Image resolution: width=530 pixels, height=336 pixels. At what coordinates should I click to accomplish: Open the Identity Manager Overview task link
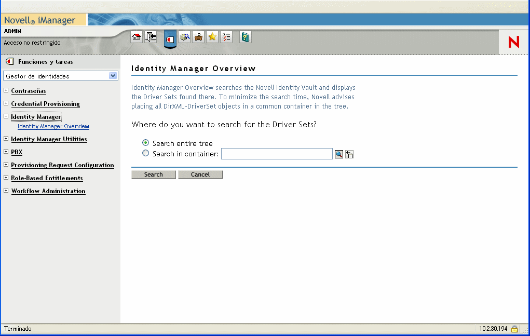click(53, 126)
